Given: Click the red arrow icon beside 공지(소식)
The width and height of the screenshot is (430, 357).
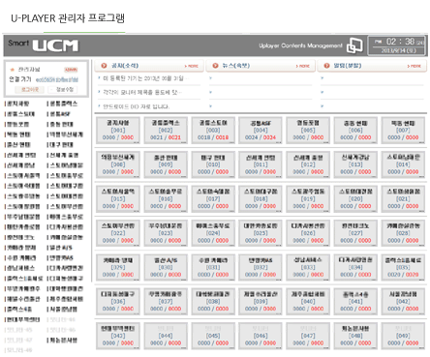Looking at the screenshot, I should pyautogui.click(x=104, y=66).
